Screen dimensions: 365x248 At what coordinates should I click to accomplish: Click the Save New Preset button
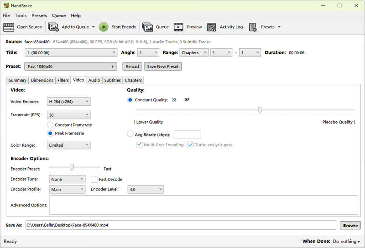pos(163,67)
